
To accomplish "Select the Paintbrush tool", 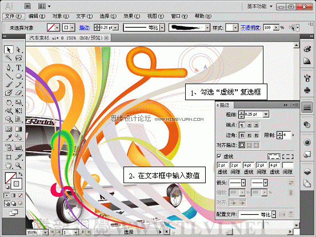I will click(9, 84).
